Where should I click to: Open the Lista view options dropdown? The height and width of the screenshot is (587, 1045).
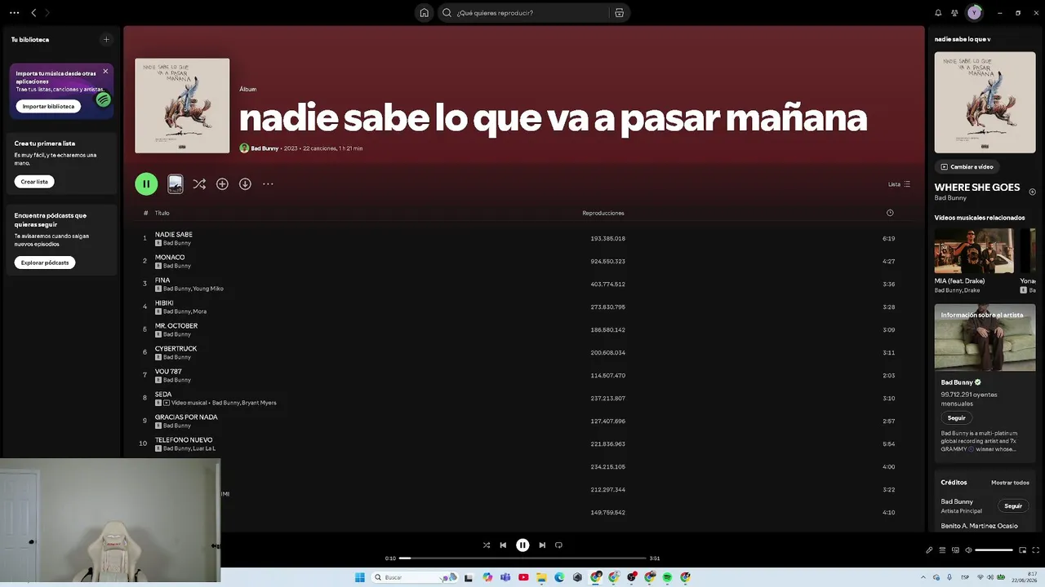(x=899, y=184)
